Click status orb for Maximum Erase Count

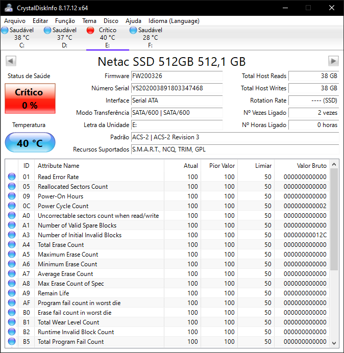pos(12,254)
